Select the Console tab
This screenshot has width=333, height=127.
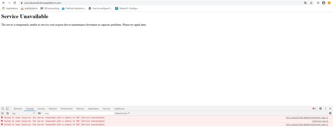30,109
